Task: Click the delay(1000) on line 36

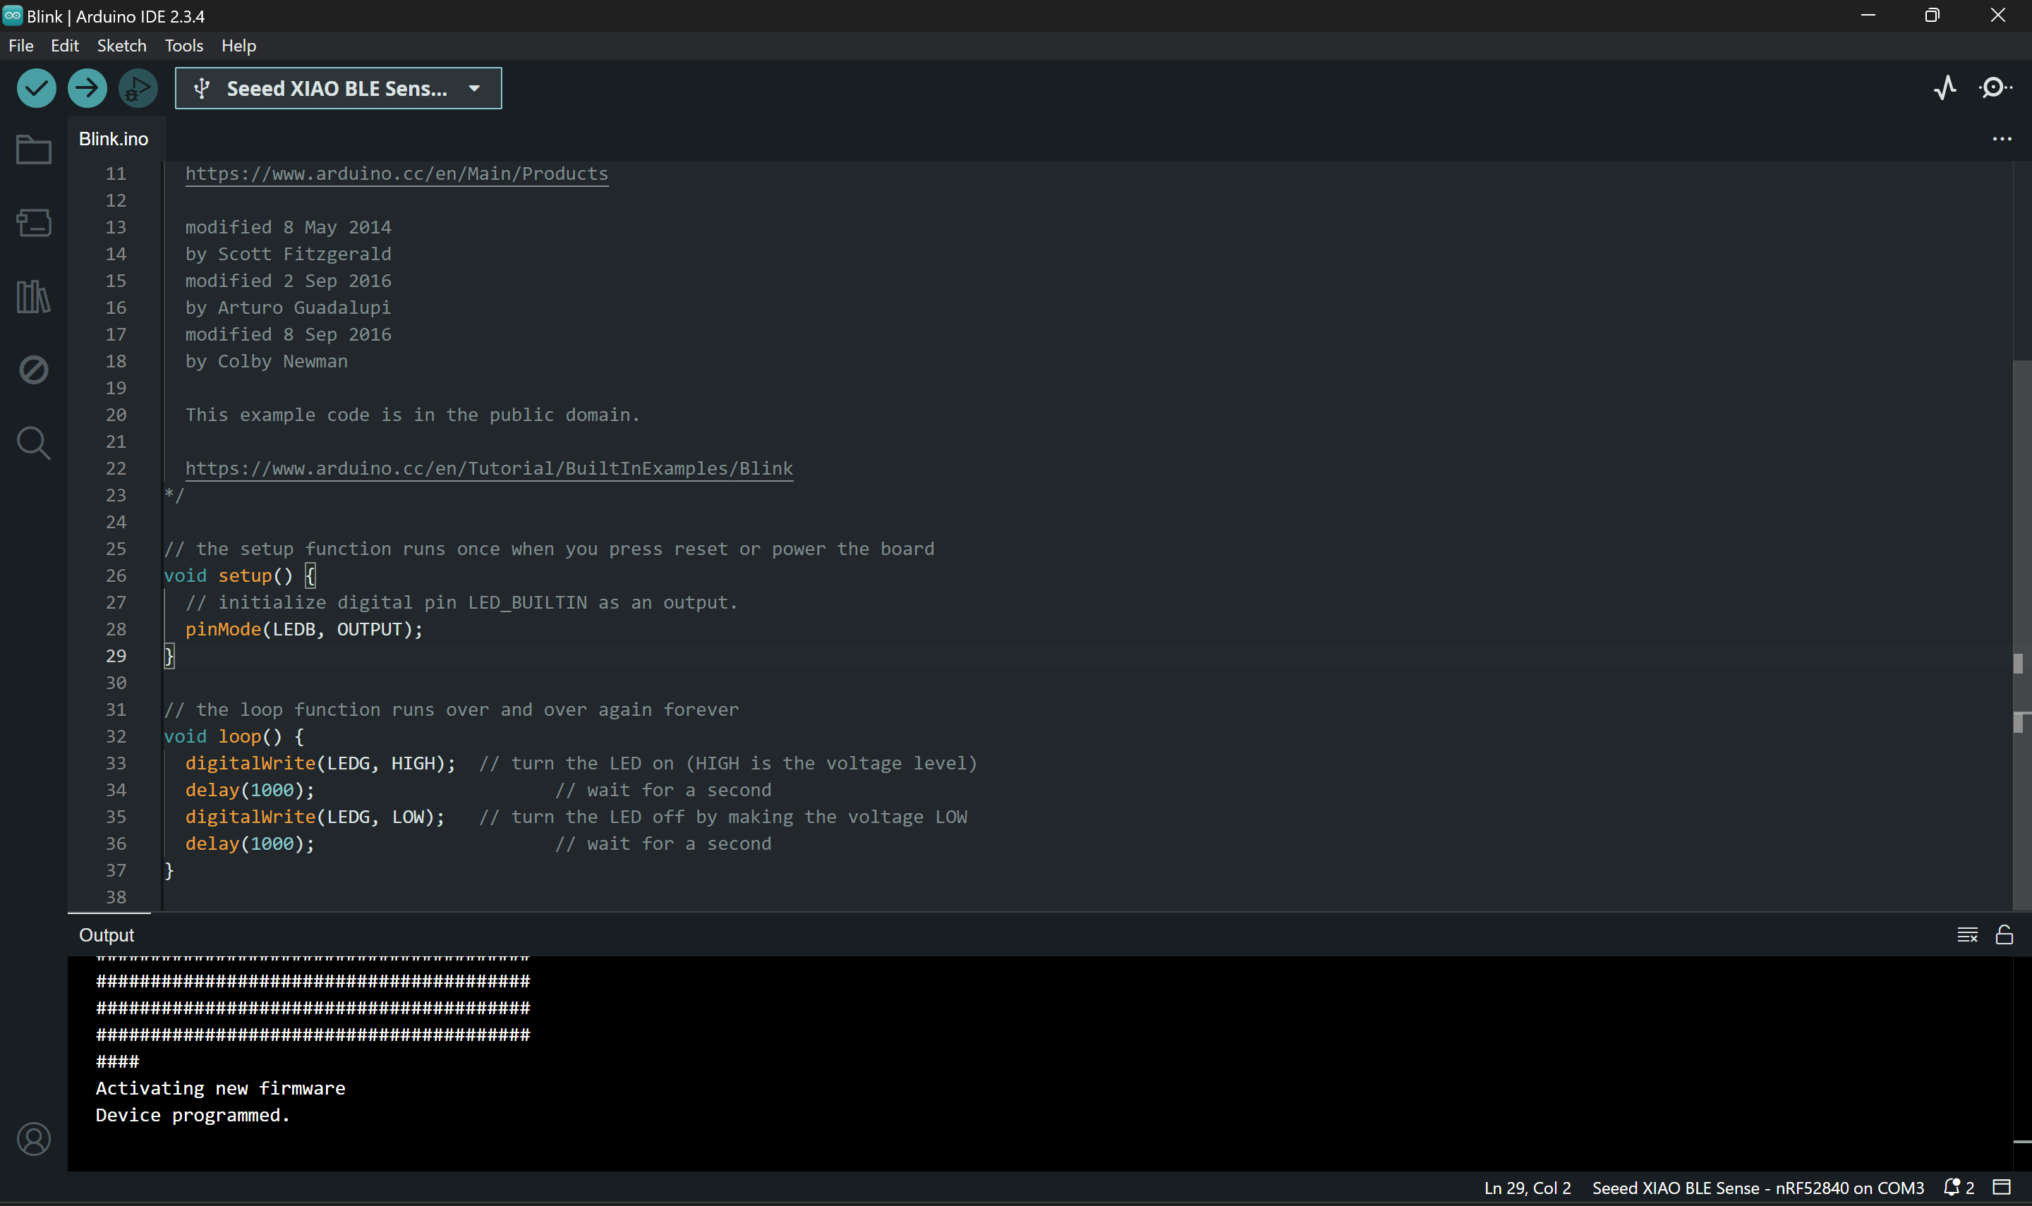Action: 250,844
